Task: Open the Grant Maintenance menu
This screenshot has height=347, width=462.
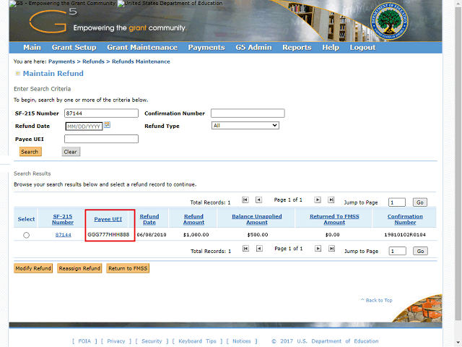Action: click(x=142, y=48)
